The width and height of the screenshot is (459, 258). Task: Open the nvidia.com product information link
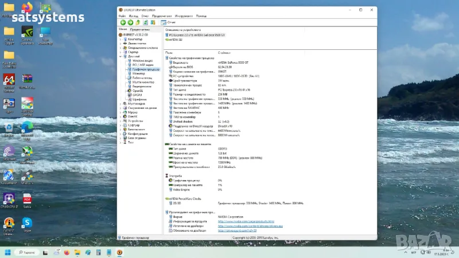coord(246,221)
